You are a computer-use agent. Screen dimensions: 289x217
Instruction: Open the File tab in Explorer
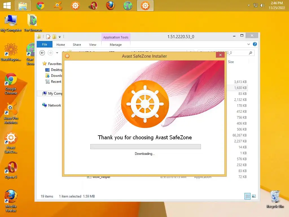click(x=44, y=44)
